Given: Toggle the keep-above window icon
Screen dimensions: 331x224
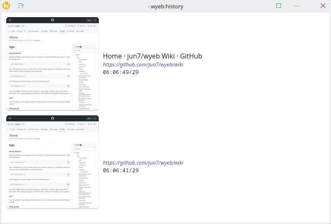Looking at the screenshot, I should pos(21,6).
